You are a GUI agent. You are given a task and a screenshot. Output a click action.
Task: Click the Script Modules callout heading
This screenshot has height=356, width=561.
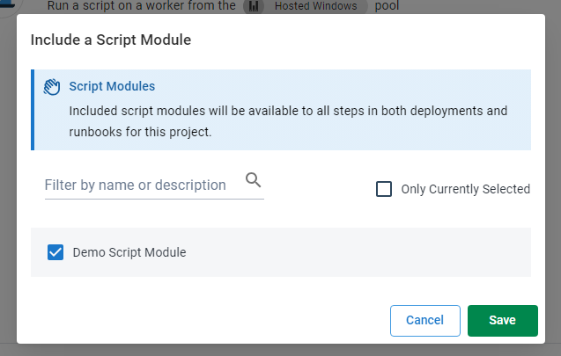(x=112, y=86)
